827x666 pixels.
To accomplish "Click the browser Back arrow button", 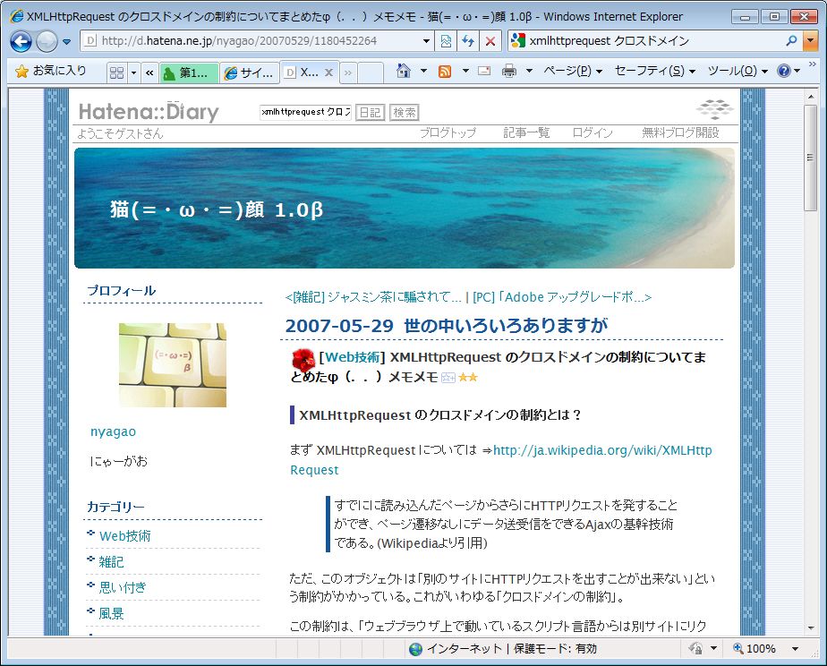I will click(21, 41).
